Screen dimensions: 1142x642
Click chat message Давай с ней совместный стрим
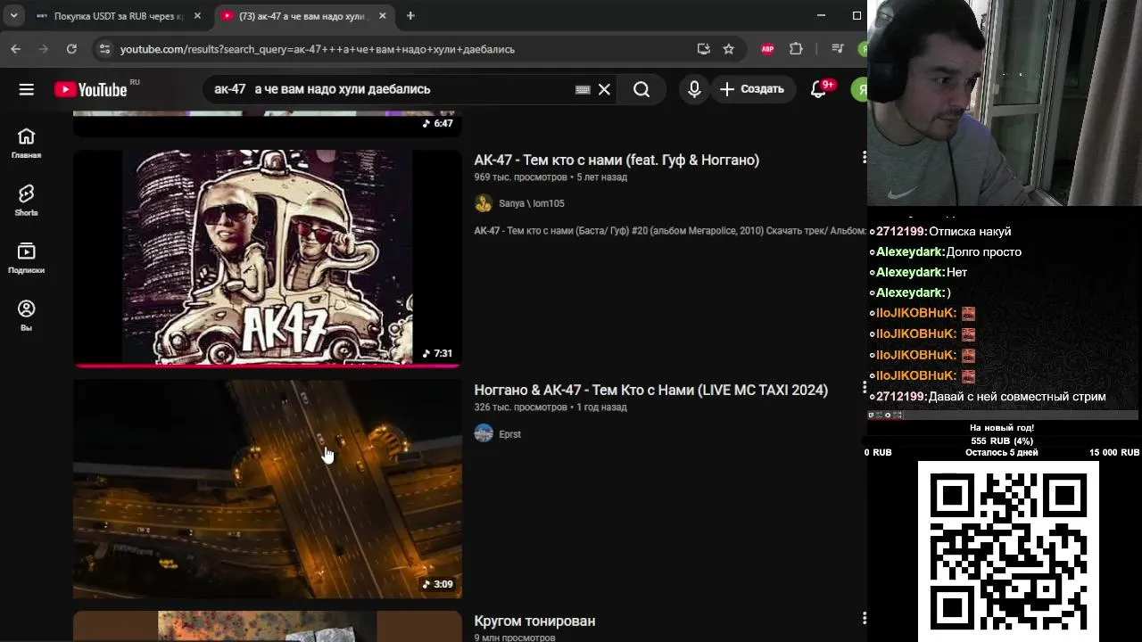pos(1017,397)
